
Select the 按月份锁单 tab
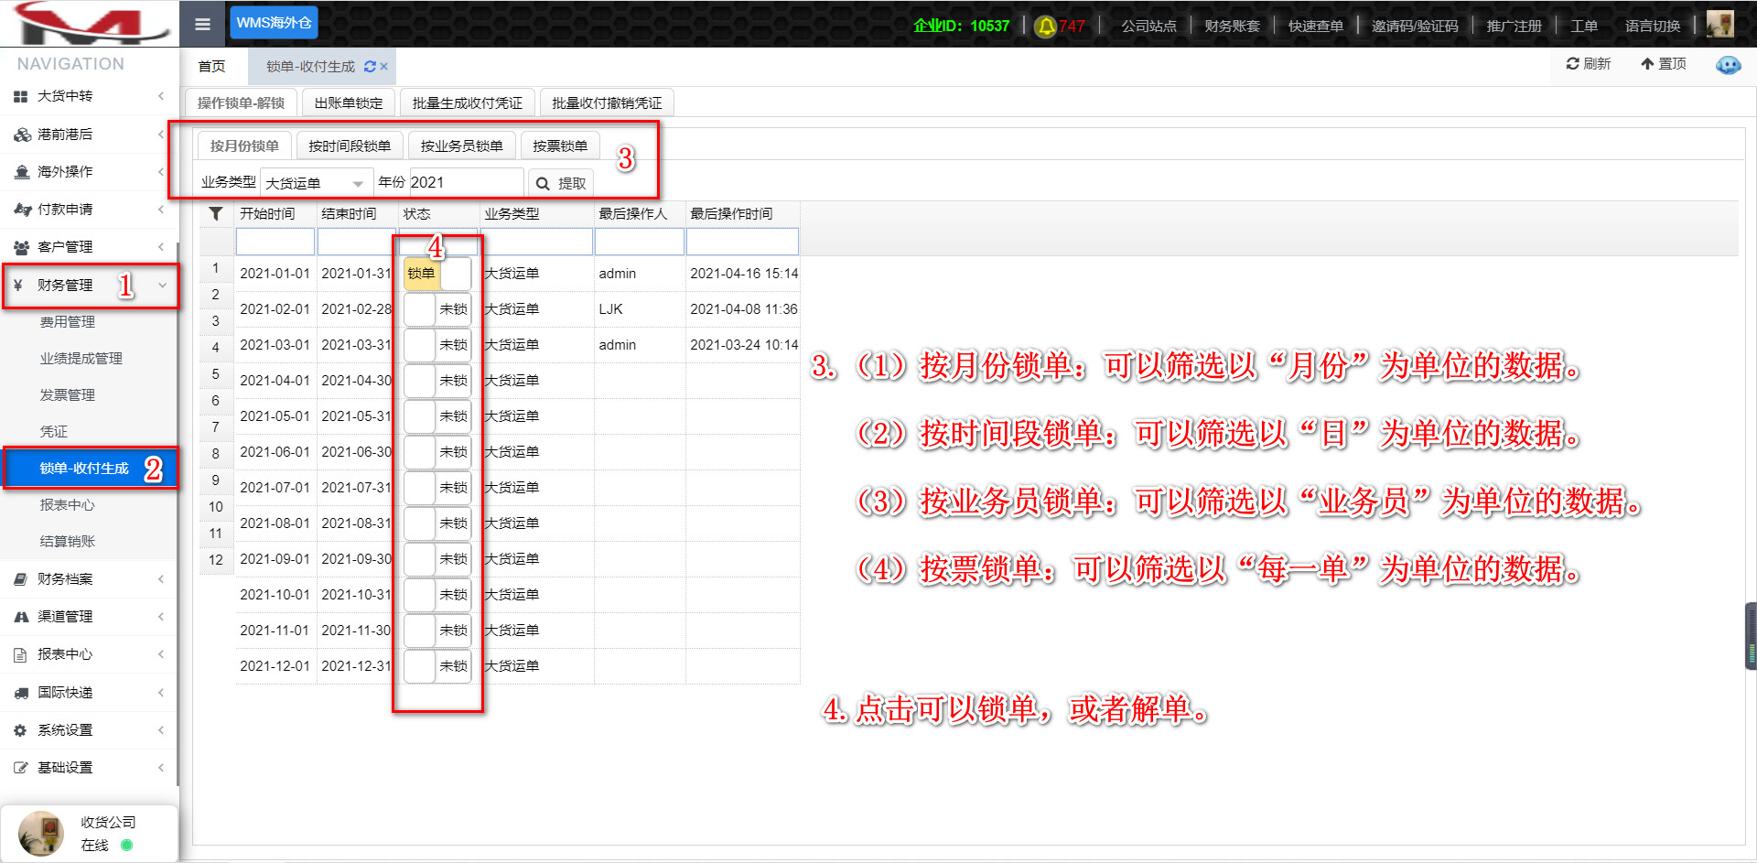click(244, 146)
